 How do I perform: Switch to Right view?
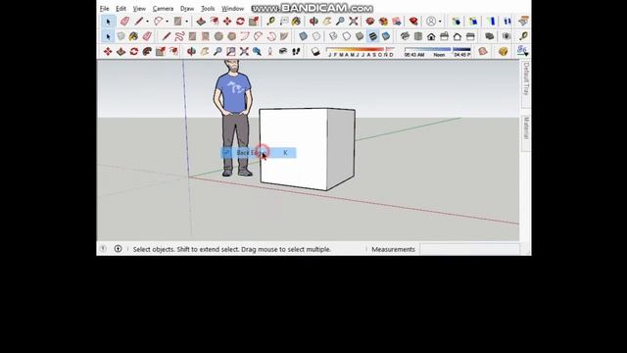pos(444,36)
